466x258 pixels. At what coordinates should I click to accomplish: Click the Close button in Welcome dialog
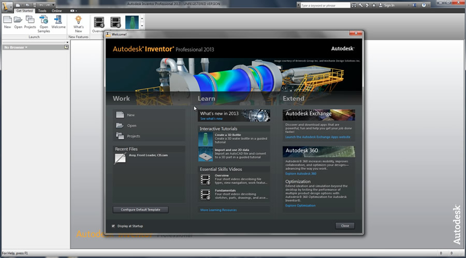tap(345, 225)
